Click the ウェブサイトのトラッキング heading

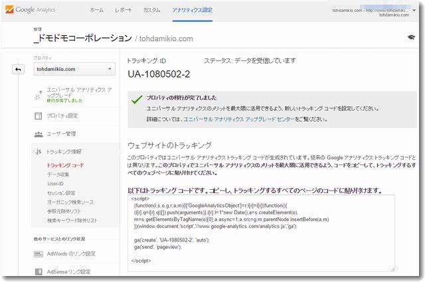click(169, 145)
